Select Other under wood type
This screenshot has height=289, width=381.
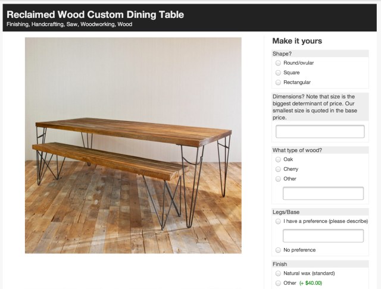click(x=278, y=178)
